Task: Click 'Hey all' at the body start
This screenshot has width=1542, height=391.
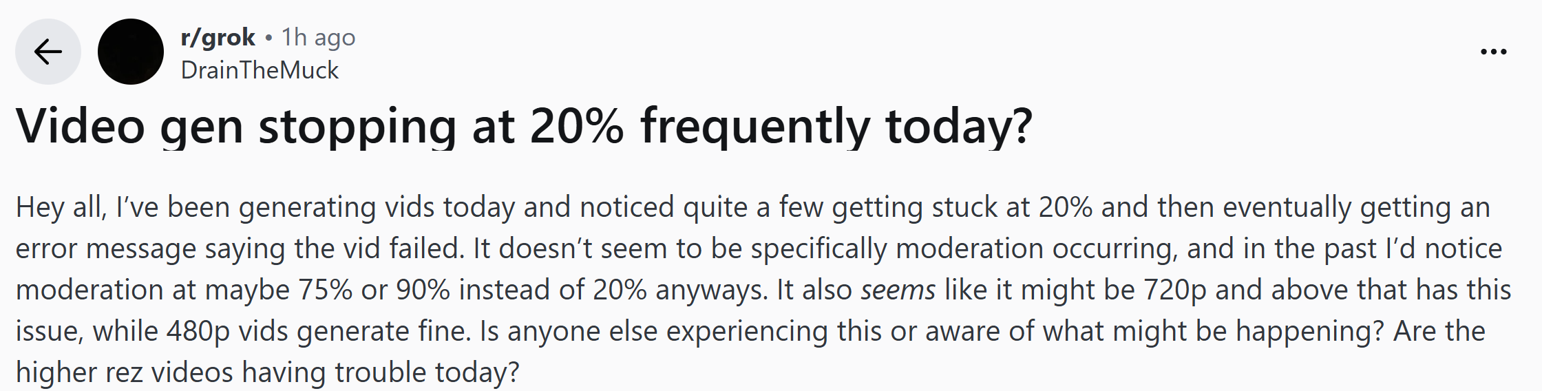Action: tap(61, 207)
